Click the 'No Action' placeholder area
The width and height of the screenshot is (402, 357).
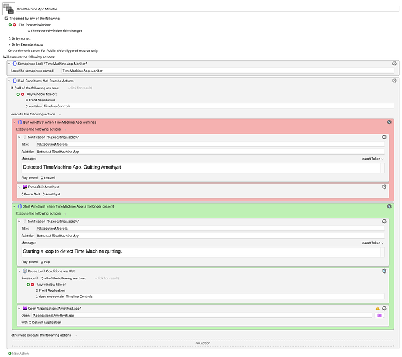click(x=203, y=343)
